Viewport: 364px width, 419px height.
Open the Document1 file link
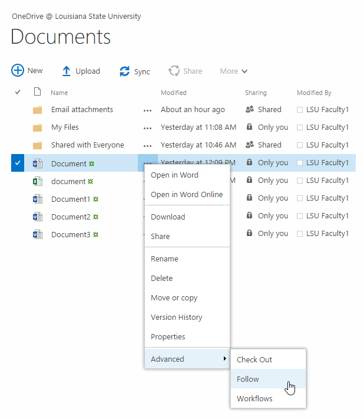pyautogui.click(x=71, y=199)
